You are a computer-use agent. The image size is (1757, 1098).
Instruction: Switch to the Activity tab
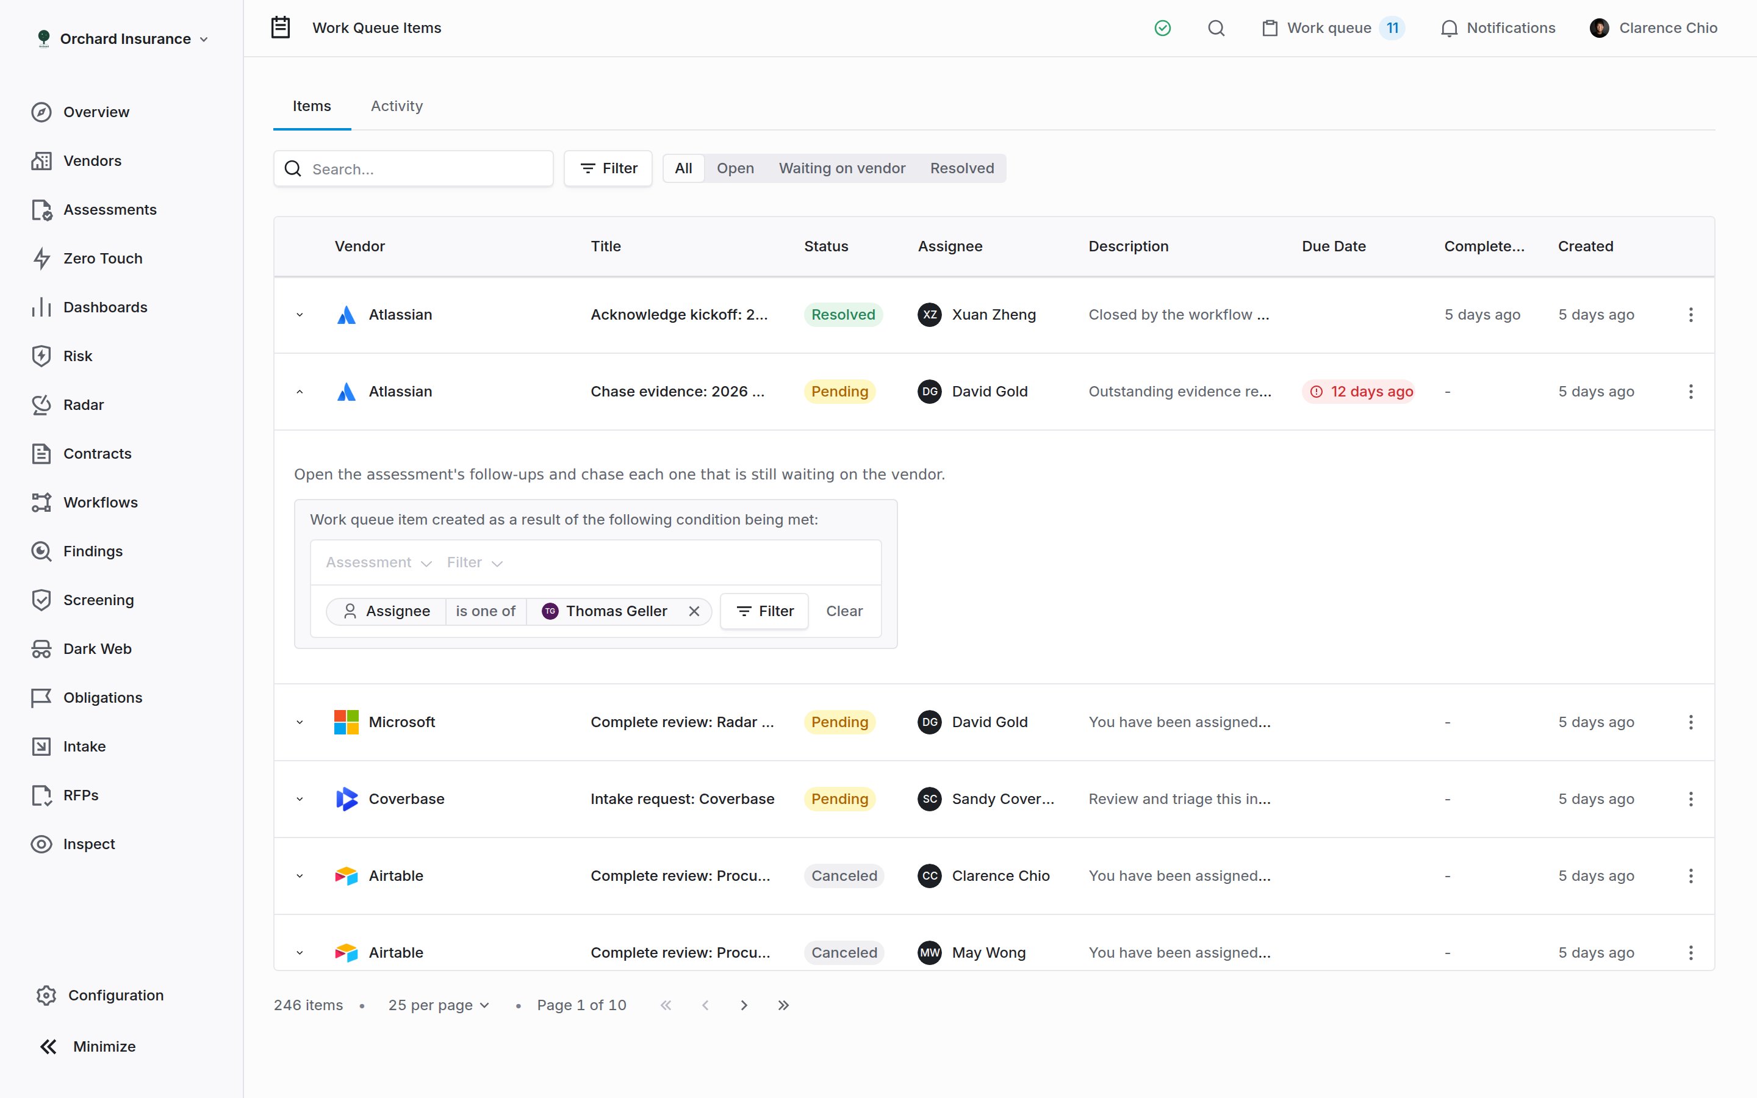tap(397, 106)
